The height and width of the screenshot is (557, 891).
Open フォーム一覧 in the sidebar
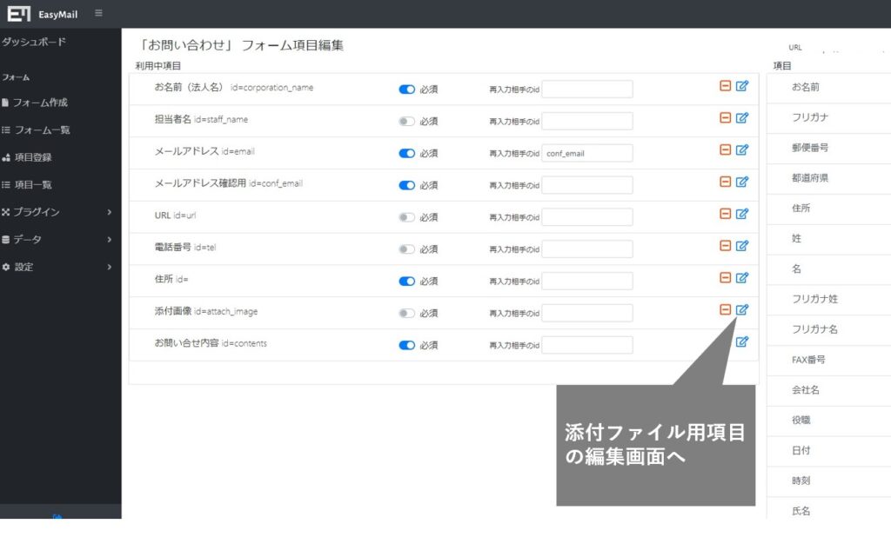pos(40,130)
